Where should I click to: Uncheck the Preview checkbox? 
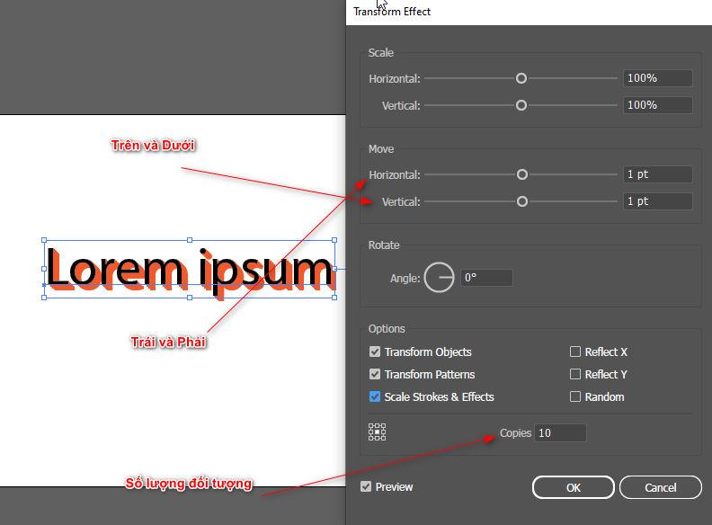coord(366,487)
